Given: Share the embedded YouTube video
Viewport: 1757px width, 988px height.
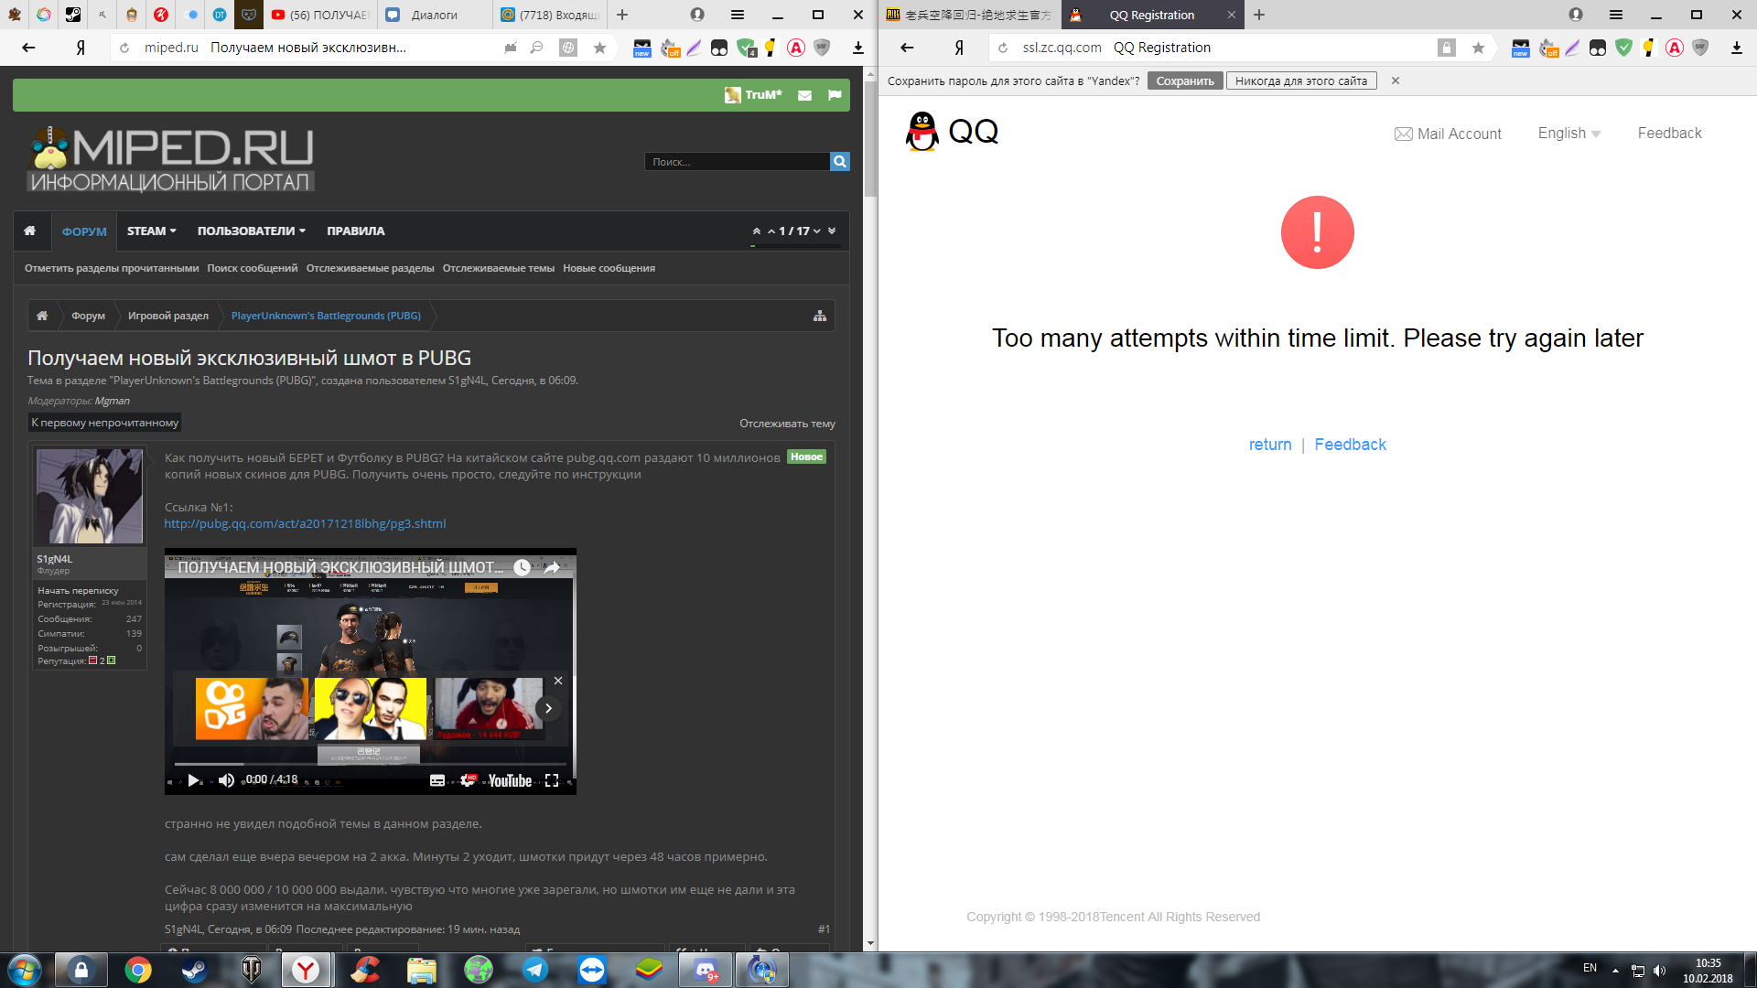Looking at the screenshot, I should pos(552,567).
